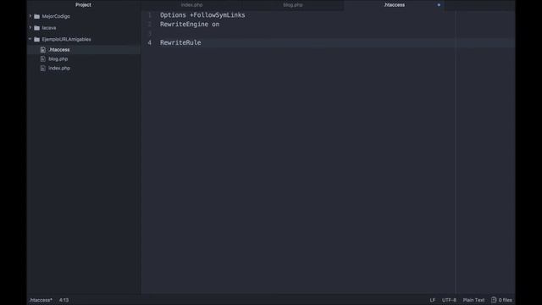Image resolution: width=542 pixels, height=305 pixels.
Task: Click the text Options +FollowSymLinks
Action: (202, 15)
